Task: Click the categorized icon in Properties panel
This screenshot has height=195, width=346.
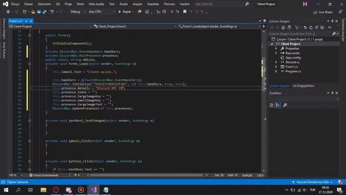Action: click(271, 105)
